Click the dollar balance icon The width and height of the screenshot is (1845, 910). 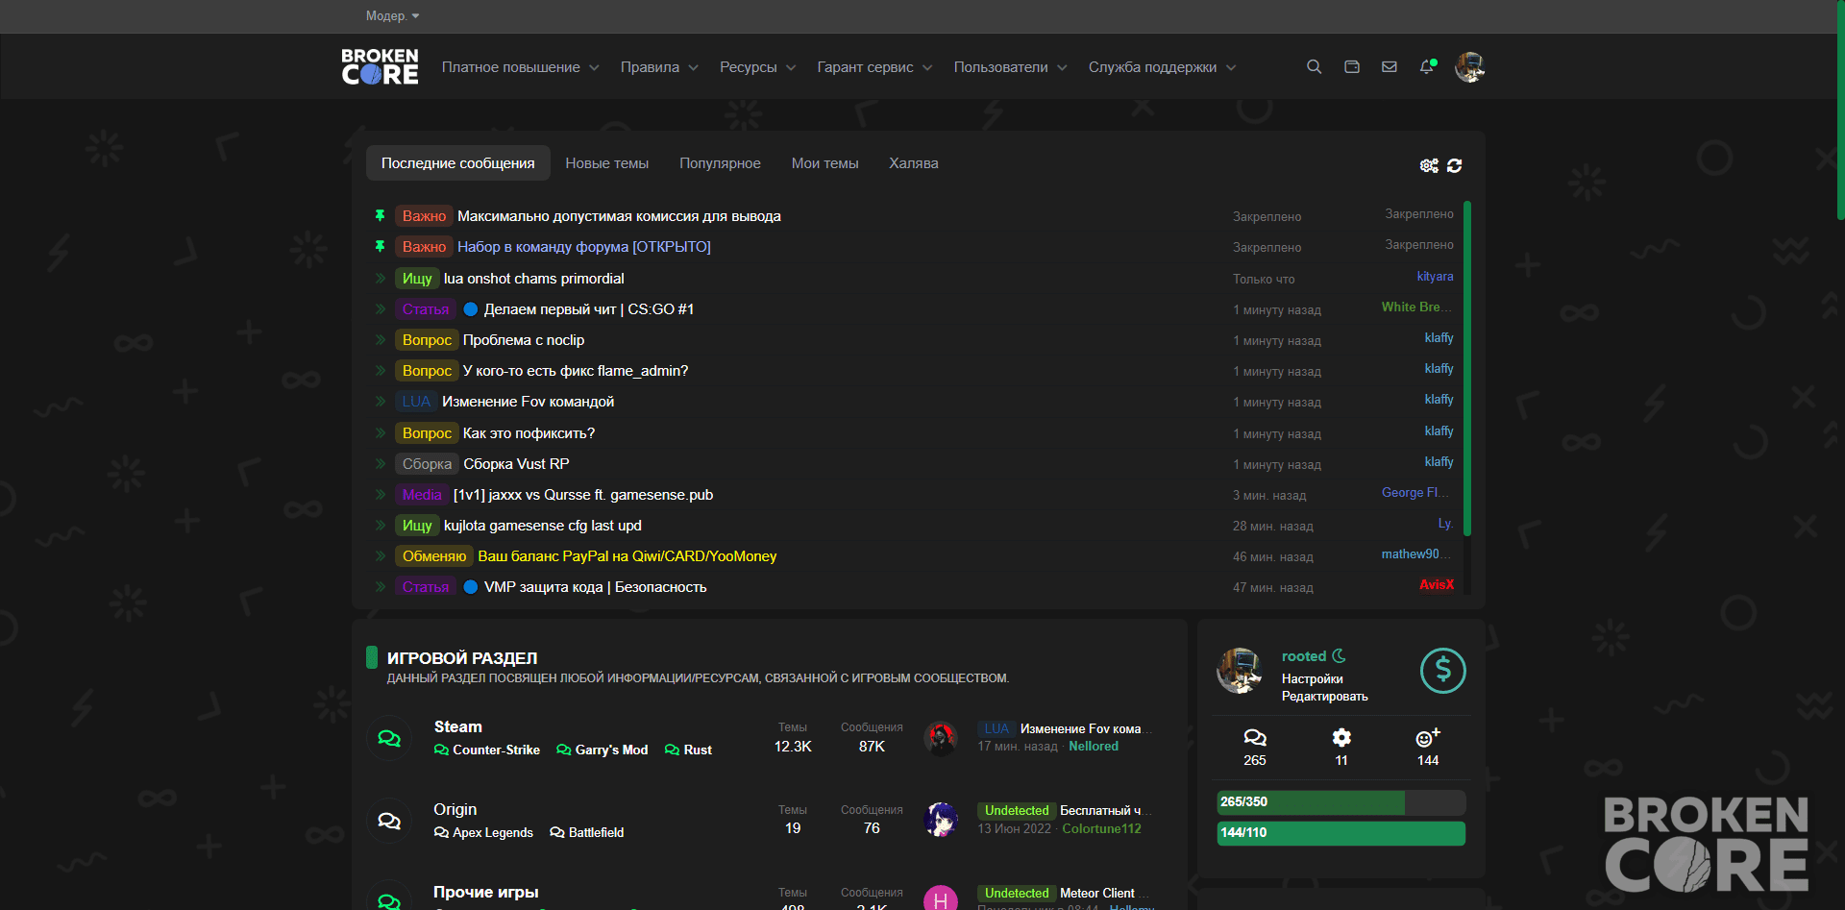pos(1442,671)
